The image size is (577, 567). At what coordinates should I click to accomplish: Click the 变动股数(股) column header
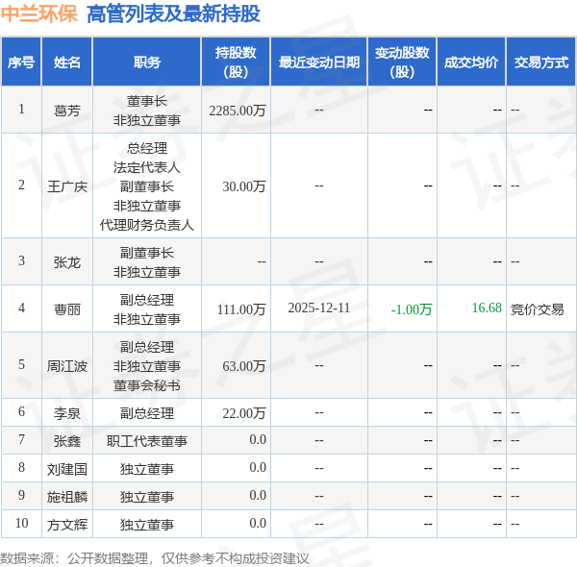(x=402, y=62)
